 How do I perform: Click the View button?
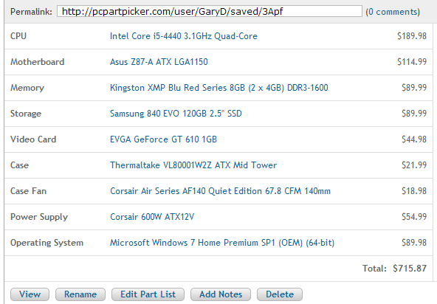click(x=30, y=294)
